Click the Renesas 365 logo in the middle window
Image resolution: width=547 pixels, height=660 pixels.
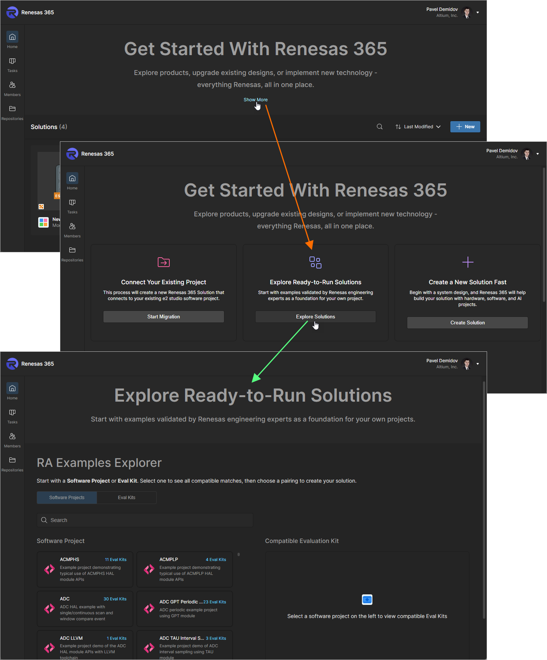click(x=72, y=154)
